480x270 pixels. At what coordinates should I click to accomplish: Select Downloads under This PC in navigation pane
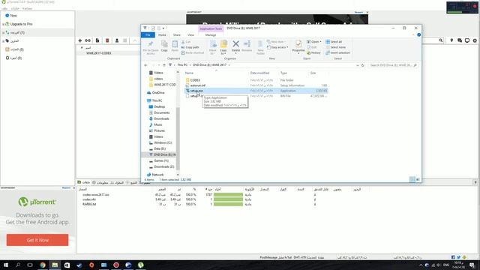tap(162, 118)
